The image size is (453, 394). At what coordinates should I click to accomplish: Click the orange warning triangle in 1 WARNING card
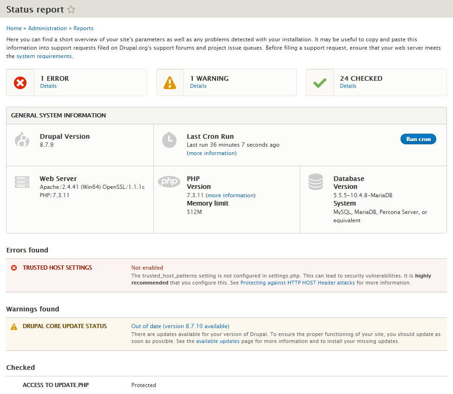170,83
